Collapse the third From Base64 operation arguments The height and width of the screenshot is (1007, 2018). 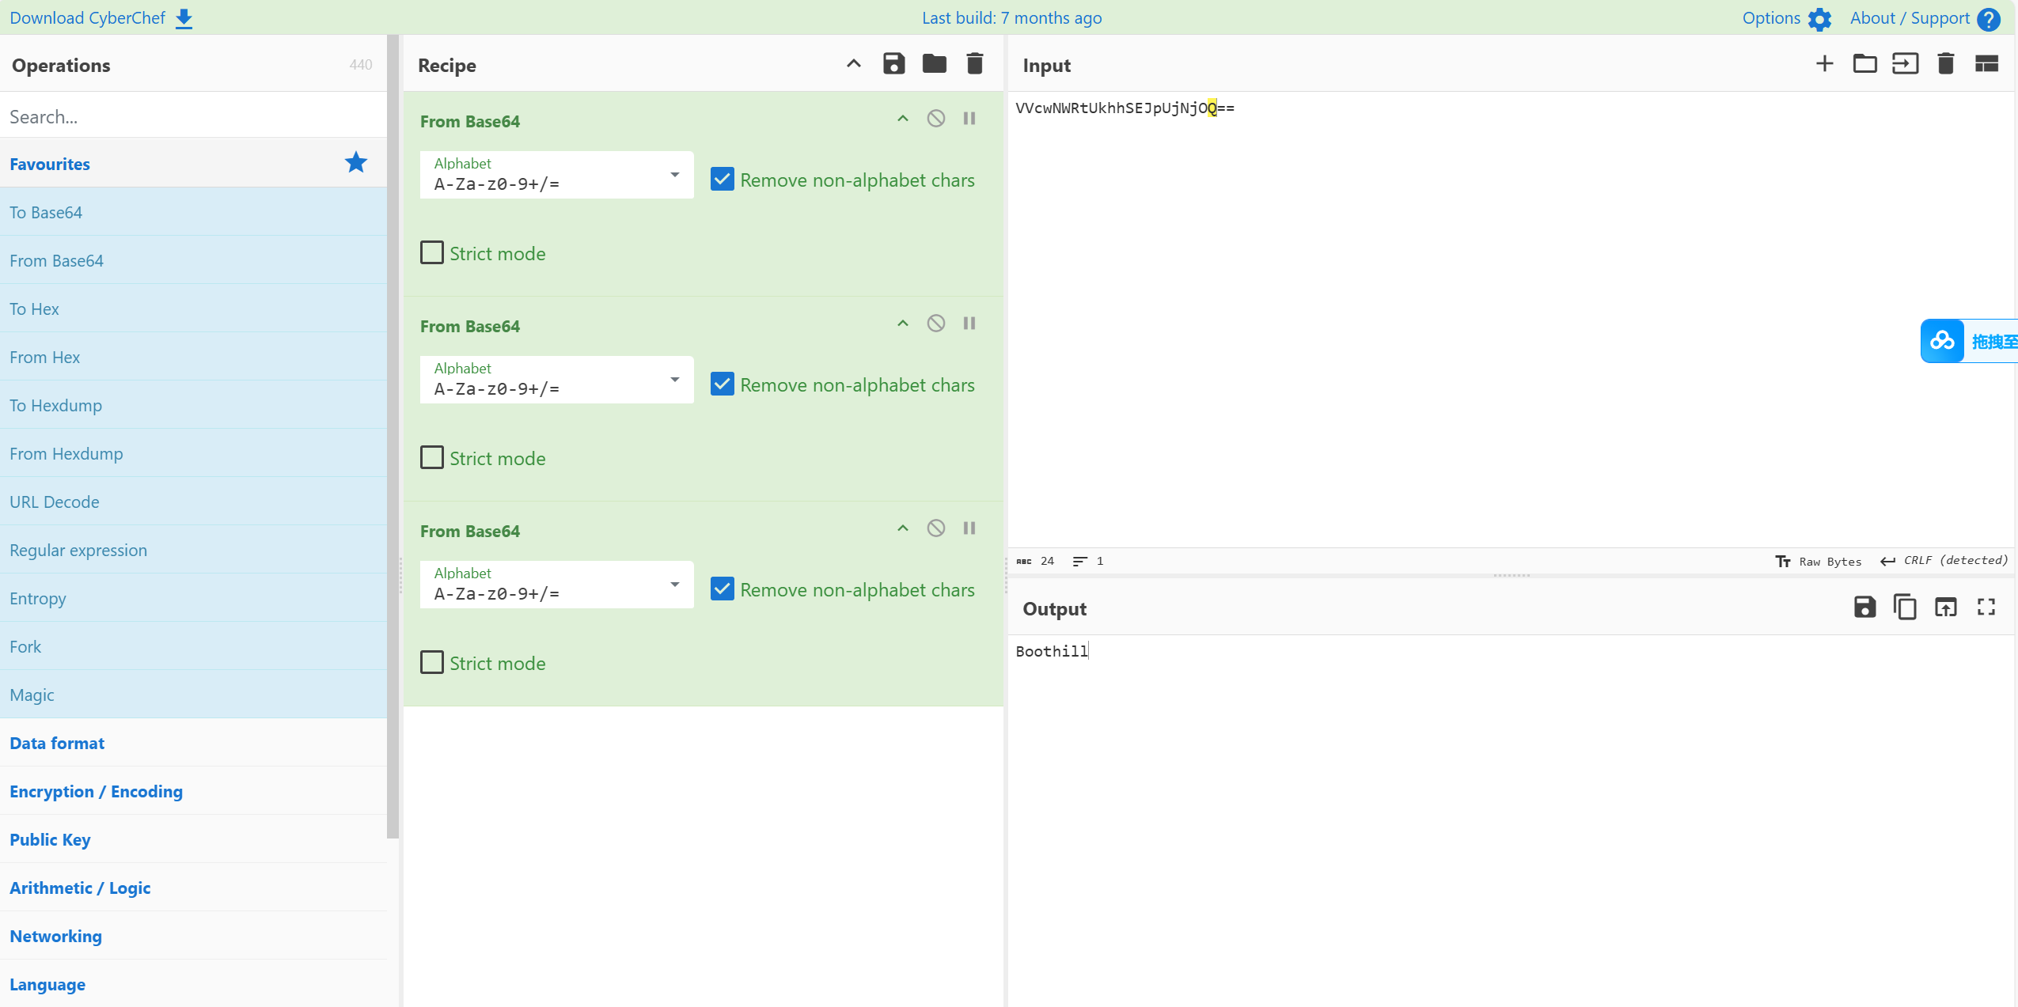coord(902,528)
